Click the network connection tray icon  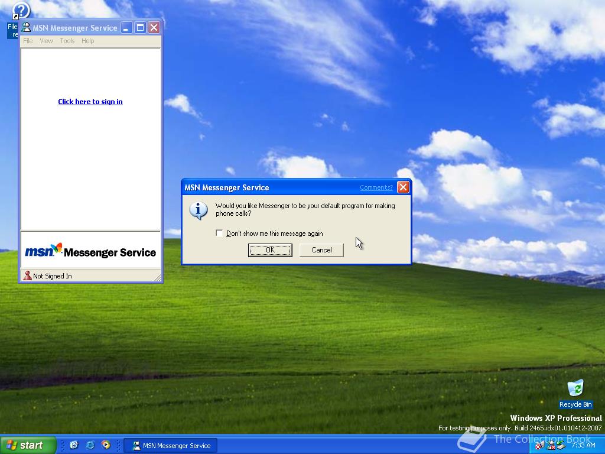[561, 445]
